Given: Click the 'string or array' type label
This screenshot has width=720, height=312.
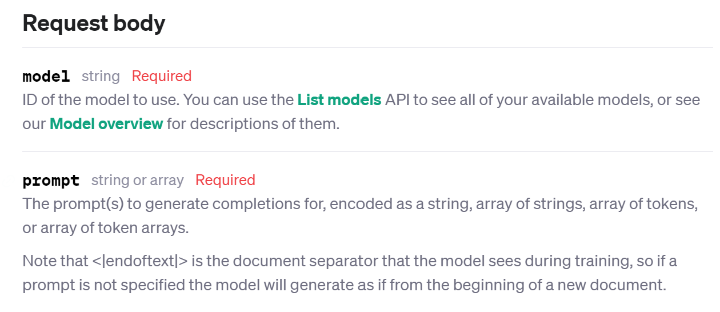Looking at the screenshot, I should (137, 181).
